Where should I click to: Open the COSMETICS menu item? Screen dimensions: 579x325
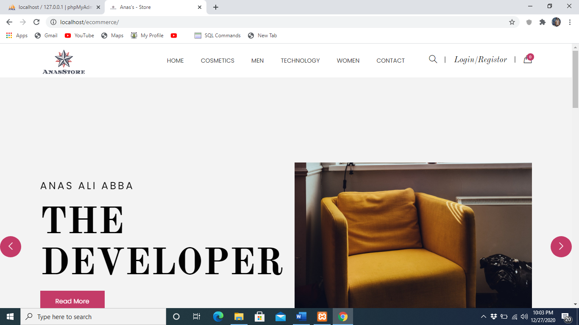(x=217, y=61)
